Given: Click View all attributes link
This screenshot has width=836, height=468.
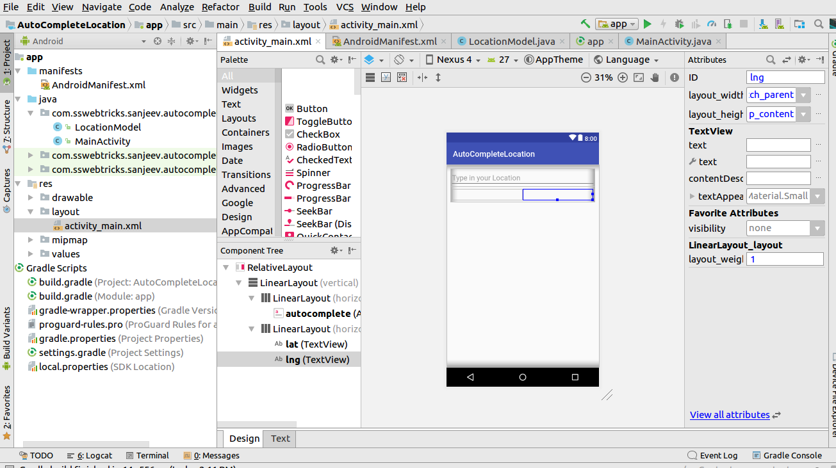Looking at the screenshot, I should click(x=730, y=414).
